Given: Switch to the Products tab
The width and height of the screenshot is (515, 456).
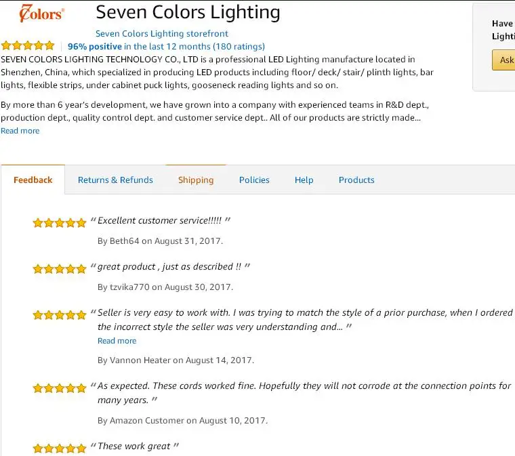Looking at the screenshot, I should point(356,180).
